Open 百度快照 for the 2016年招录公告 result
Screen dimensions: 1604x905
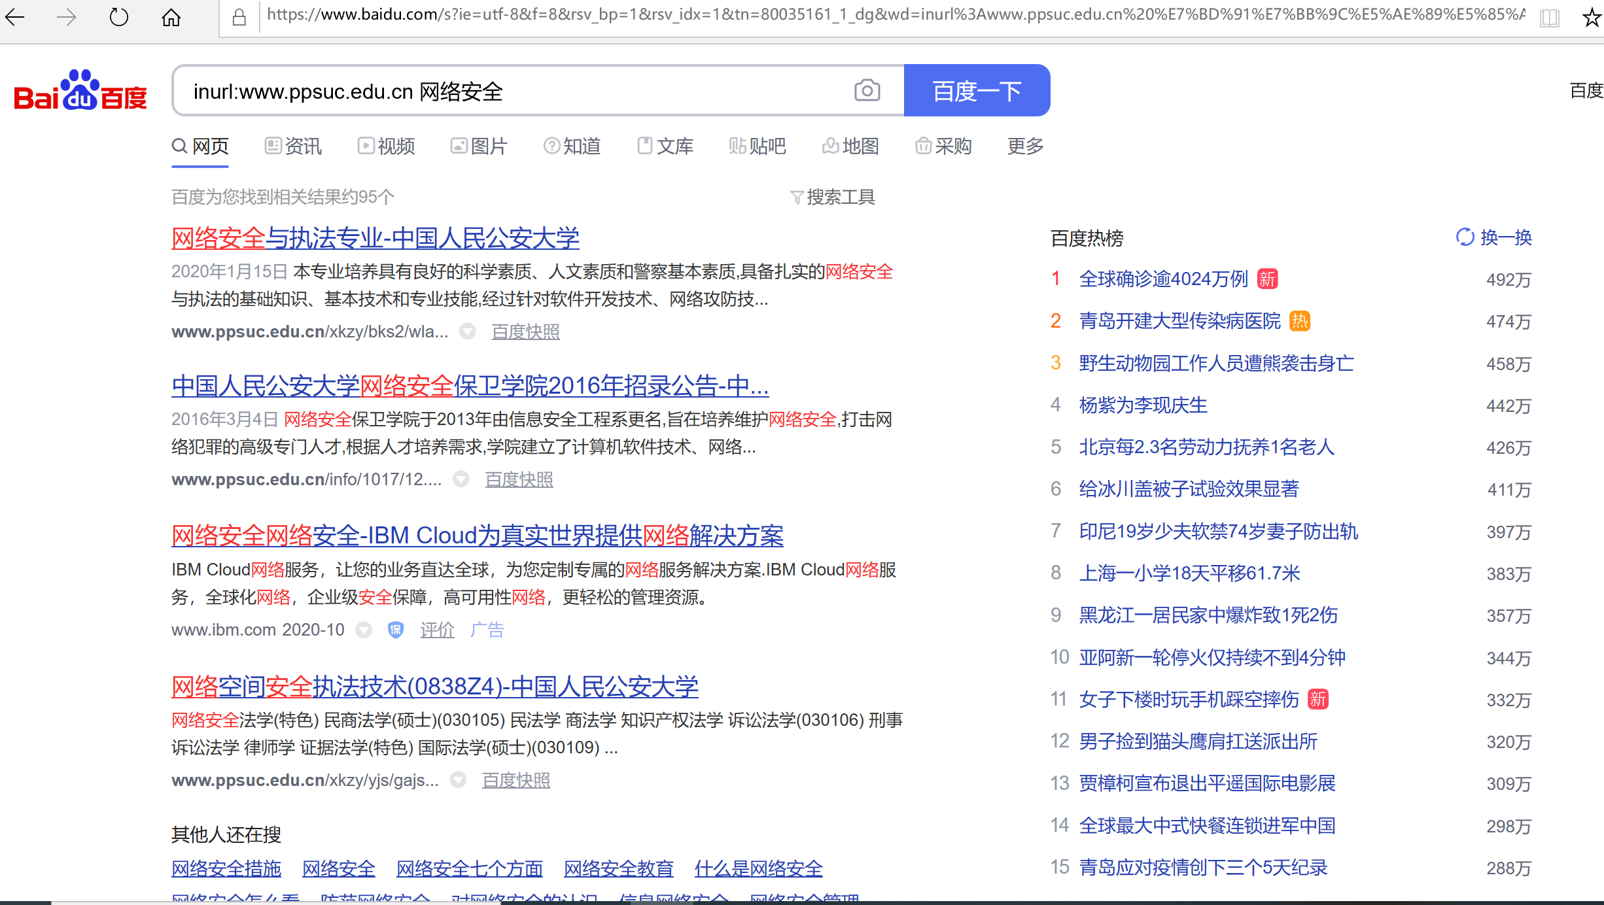[519, 479]
